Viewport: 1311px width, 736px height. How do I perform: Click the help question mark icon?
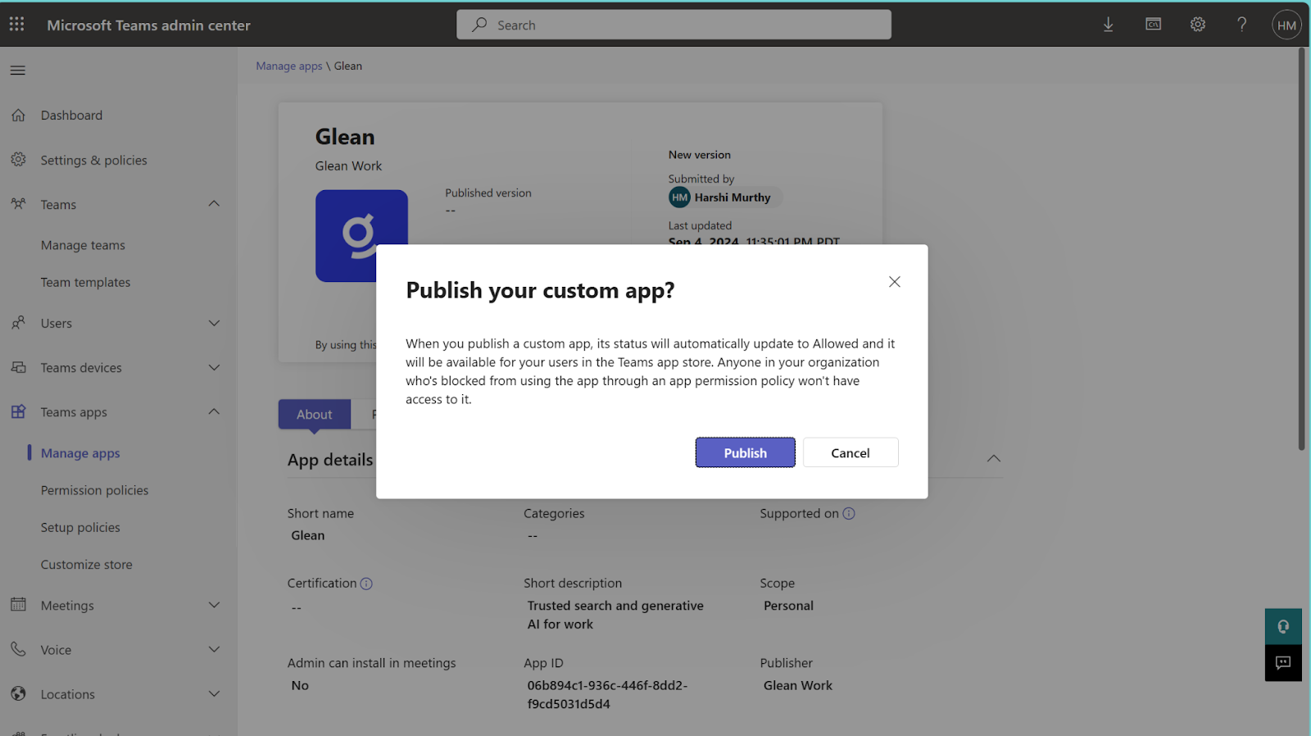click(1242, 25)
